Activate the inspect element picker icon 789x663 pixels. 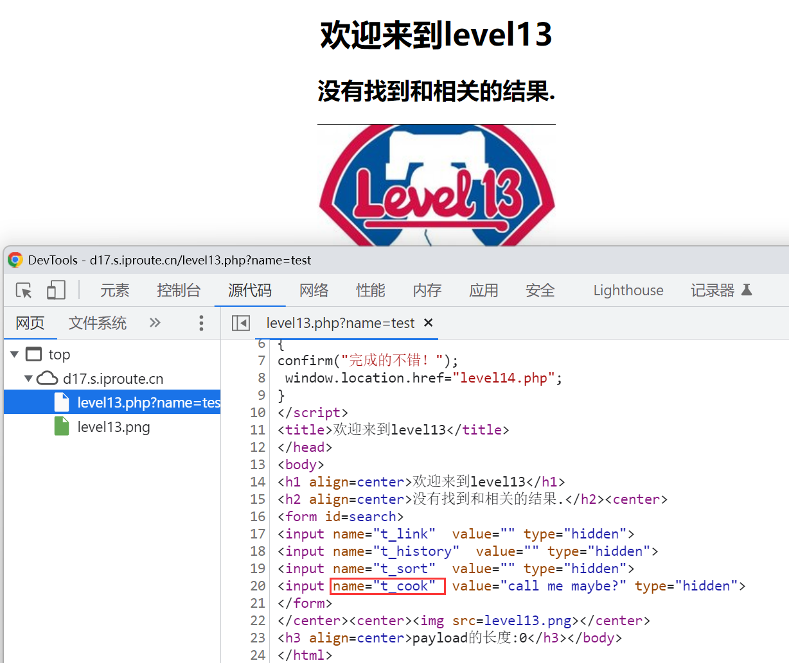pyautogui.click(x=24, y=291)
